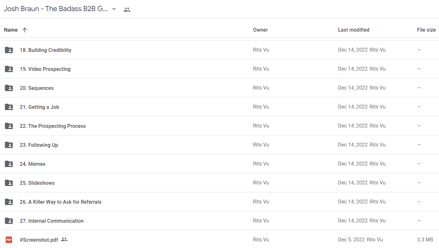Image resolution: width=439 pixels, height=248 pixels.
Task: Click the shared people icon beside title
Action: point(127,9)
